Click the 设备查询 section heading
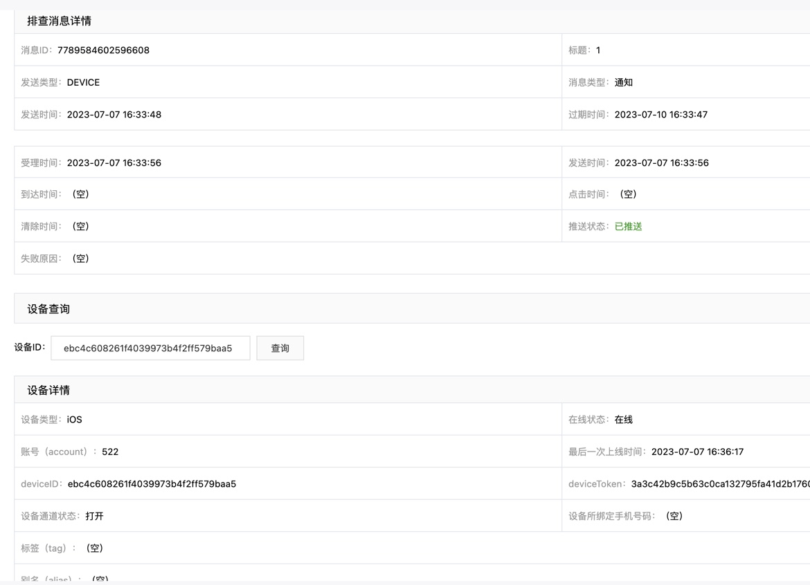The image size is (810, 585). 48,309
